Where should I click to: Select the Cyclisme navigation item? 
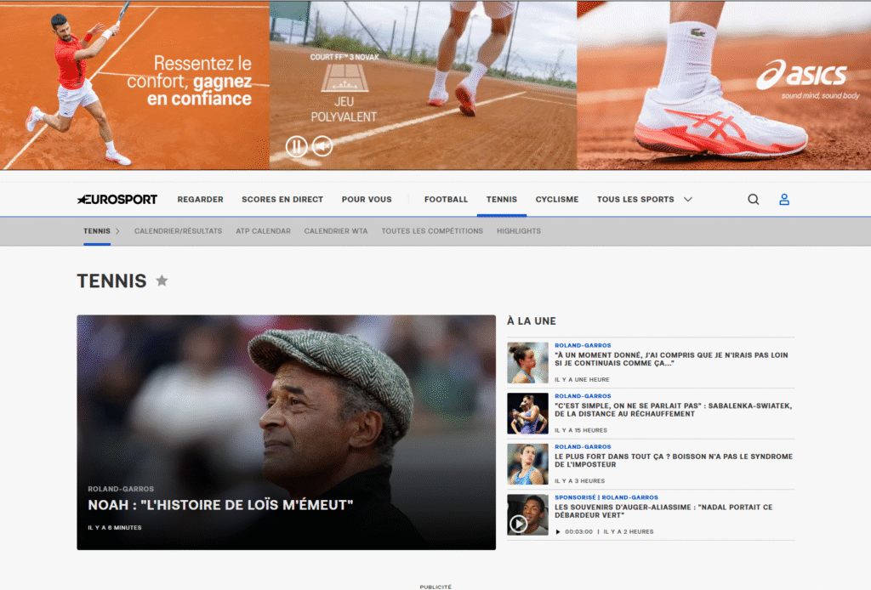(556, 200)
